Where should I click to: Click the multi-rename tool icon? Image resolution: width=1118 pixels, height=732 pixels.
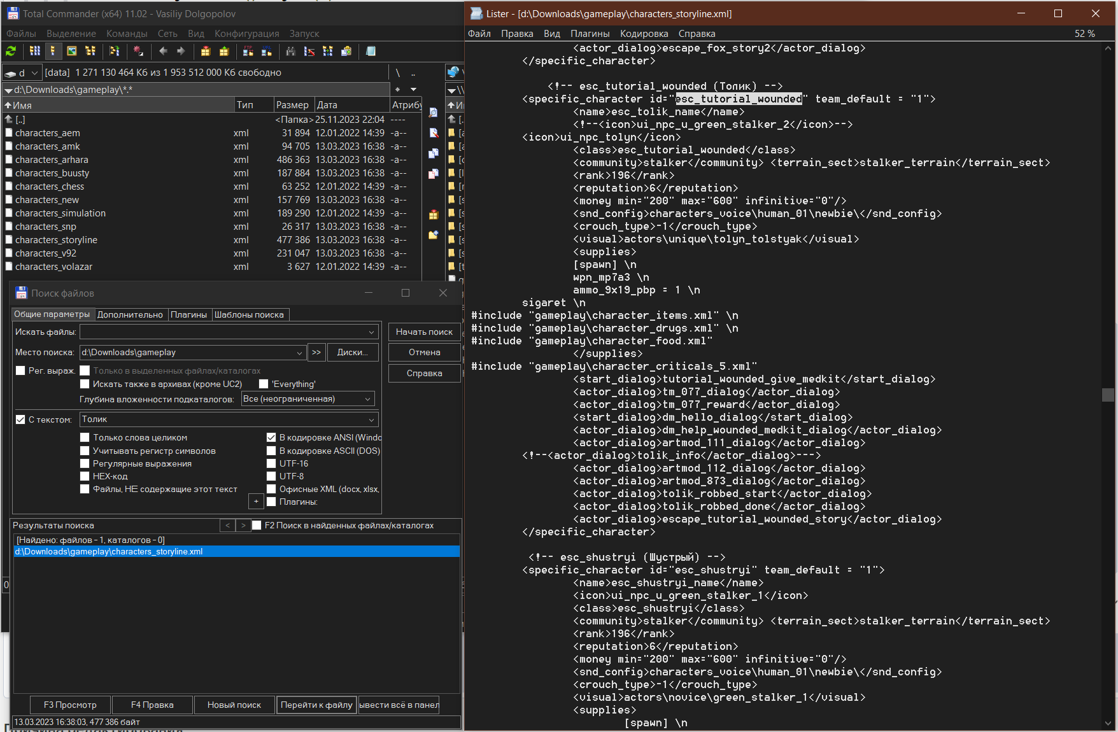click(x=309, y=51)
